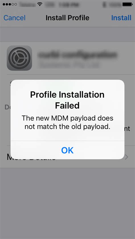
Task: Click the blurred battery percentage text
Action: 114,5
